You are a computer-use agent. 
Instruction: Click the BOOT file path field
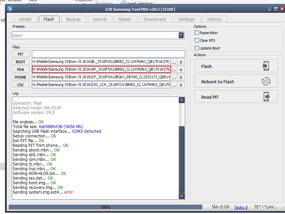point(101,62)
